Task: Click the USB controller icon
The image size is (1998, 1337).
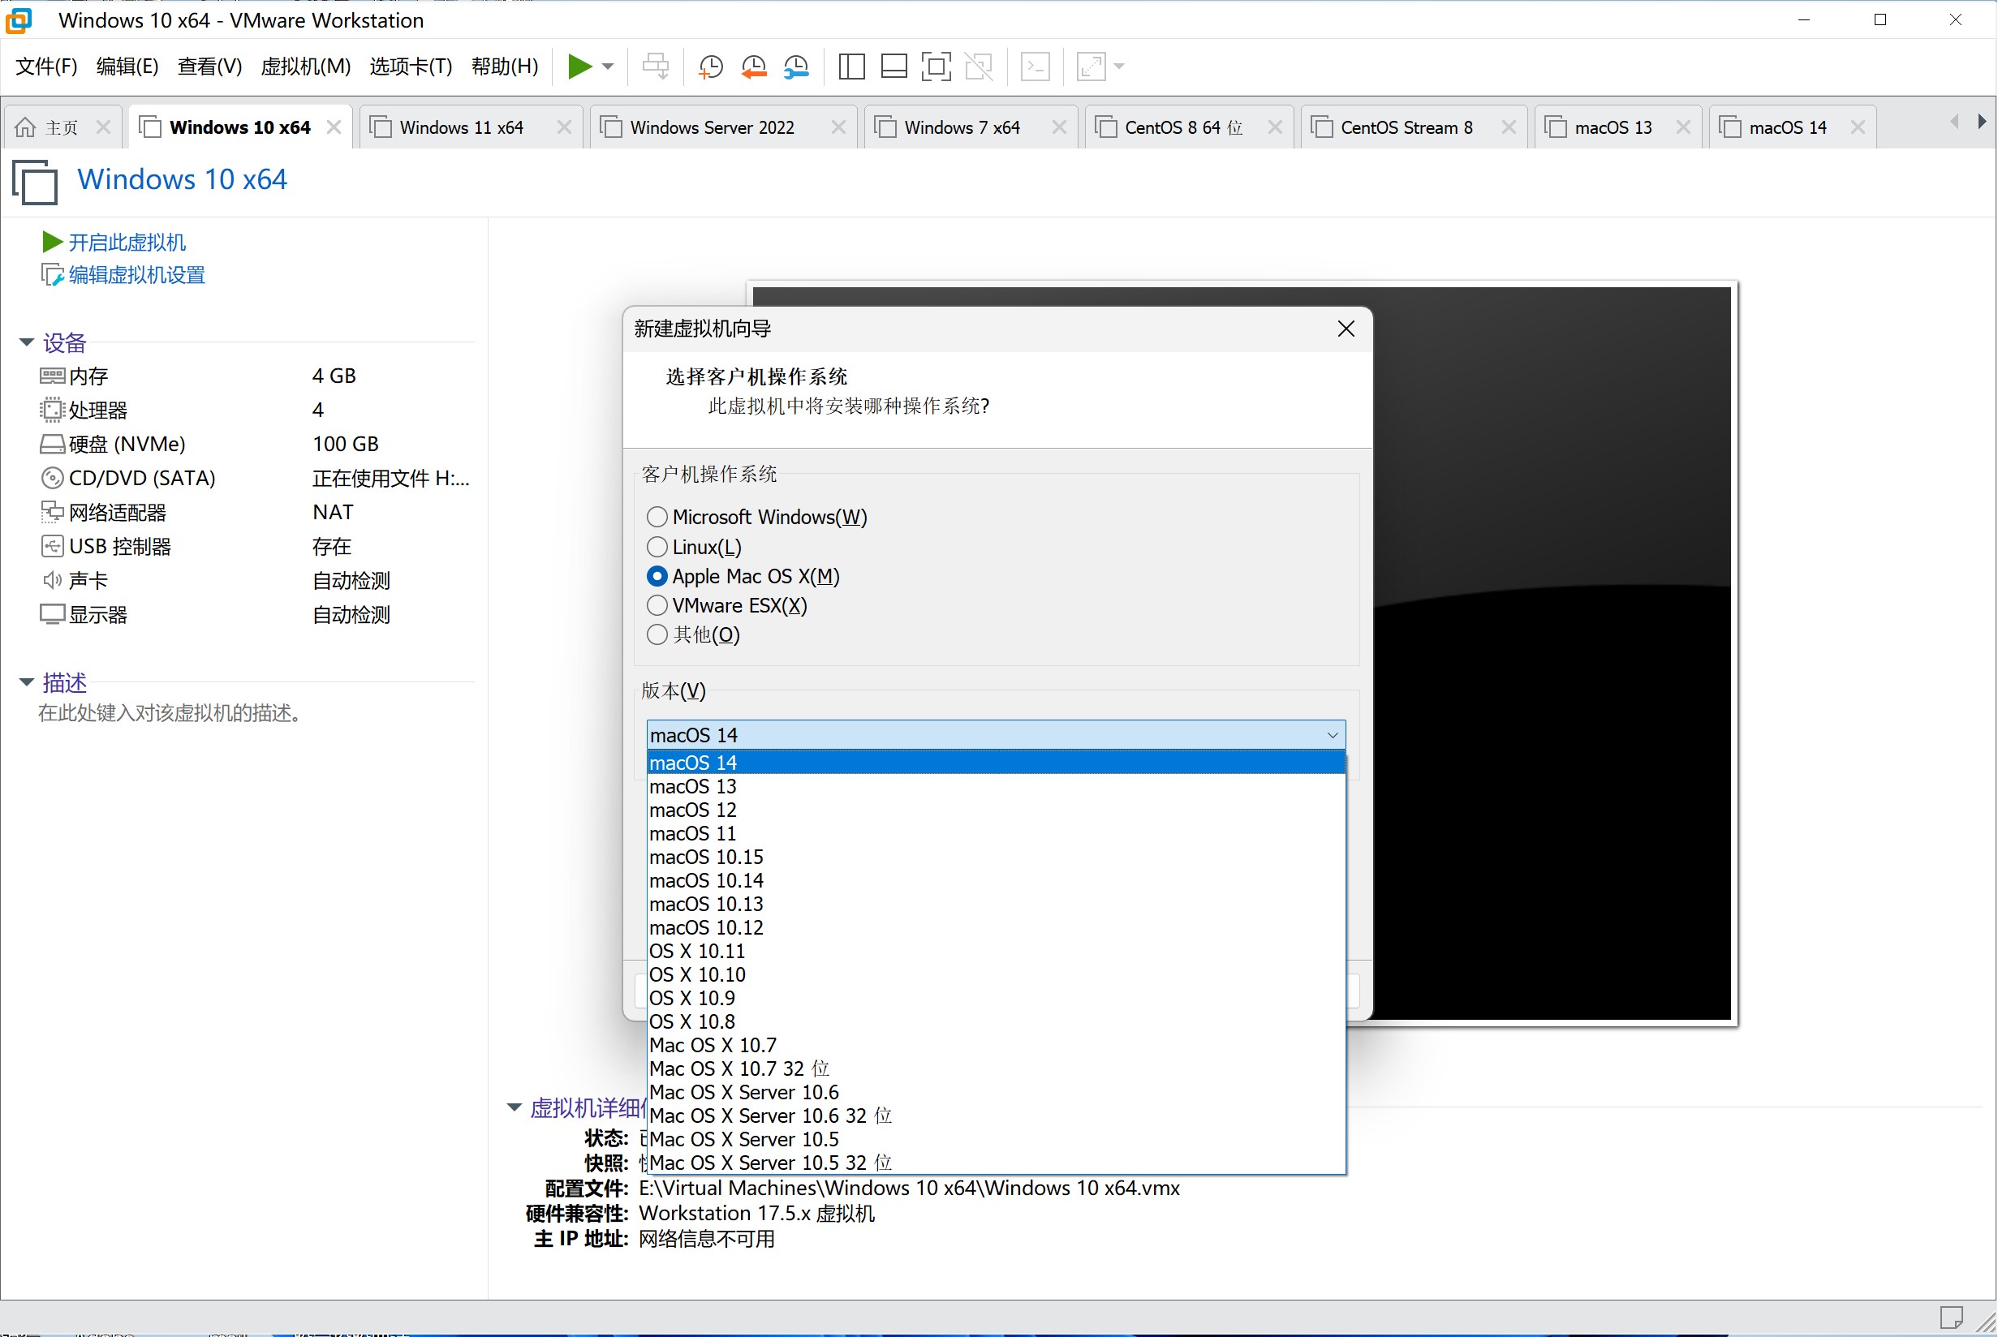Action: tap(52, 547)
